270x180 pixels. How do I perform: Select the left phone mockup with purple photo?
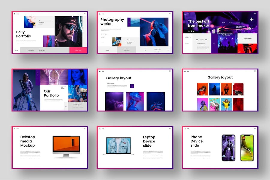228,148
